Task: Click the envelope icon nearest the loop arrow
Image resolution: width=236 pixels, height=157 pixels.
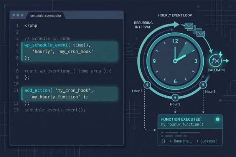Action: pos(189,26)
